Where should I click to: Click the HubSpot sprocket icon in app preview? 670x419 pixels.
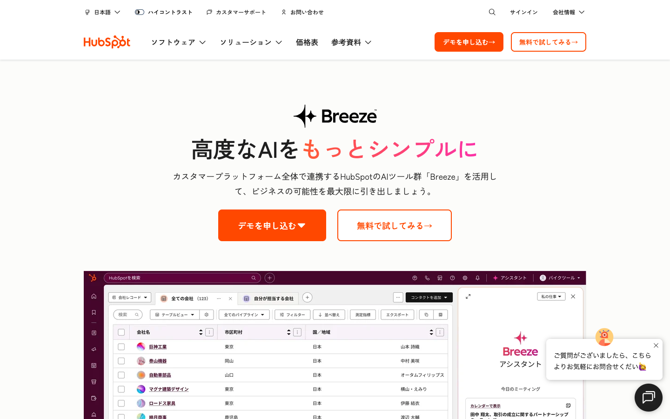click(x=93, y=278)
